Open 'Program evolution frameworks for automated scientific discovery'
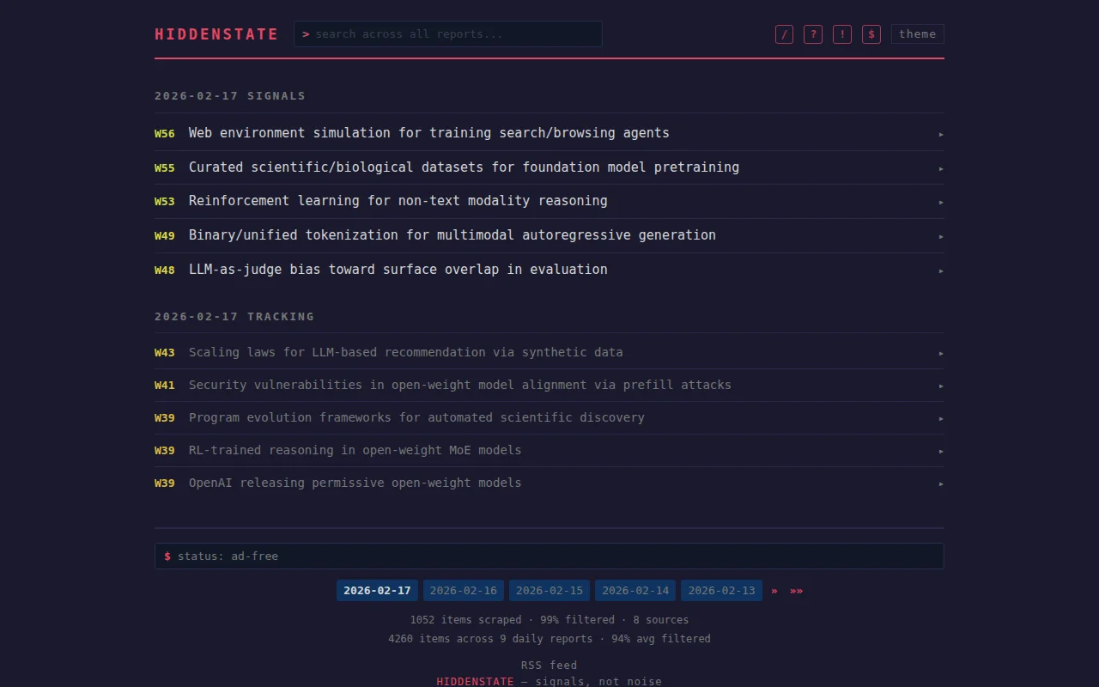Screen dimensions: 1099x687 416,417
